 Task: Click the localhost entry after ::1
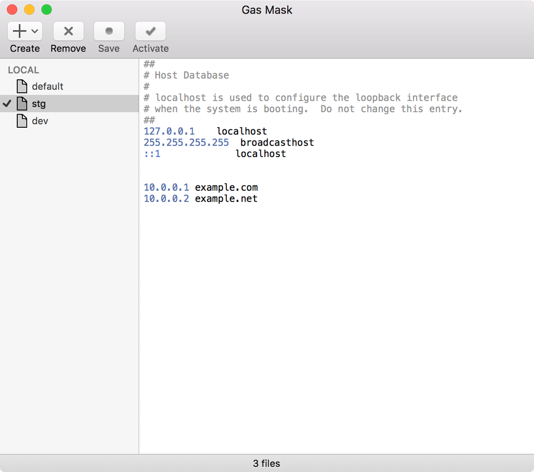point(261,154)
